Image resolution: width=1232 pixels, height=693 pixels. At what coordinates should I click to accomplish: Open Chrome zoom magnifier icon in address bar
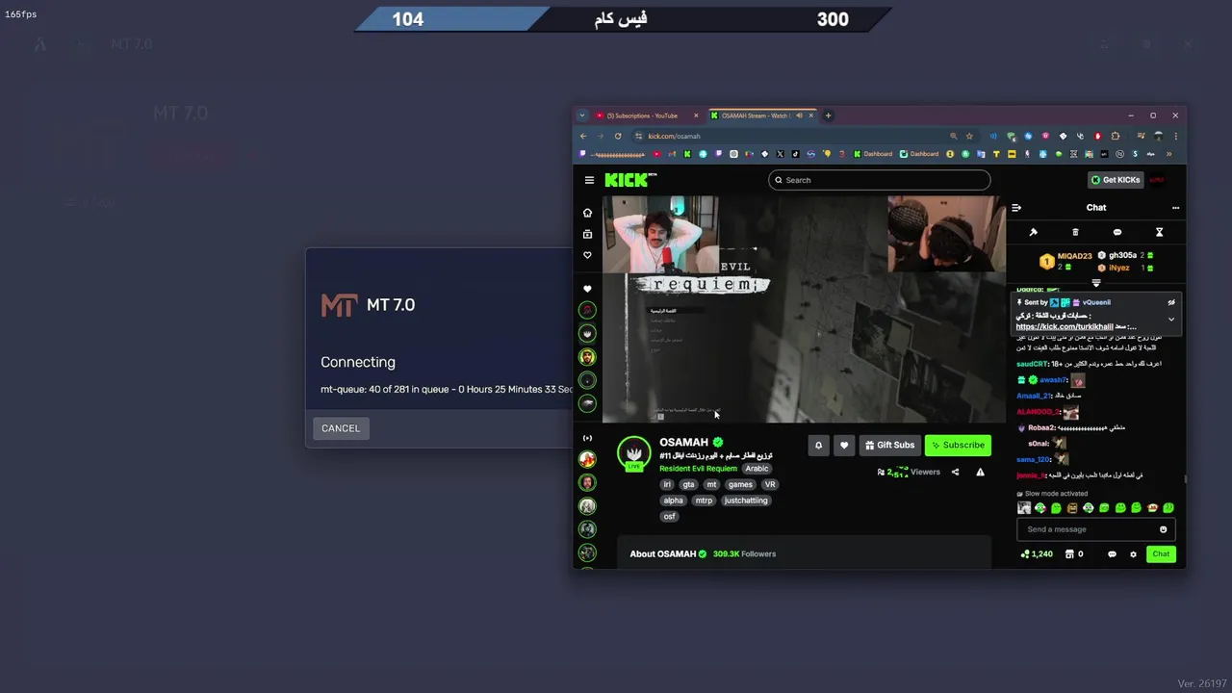[x=954, y=136]
